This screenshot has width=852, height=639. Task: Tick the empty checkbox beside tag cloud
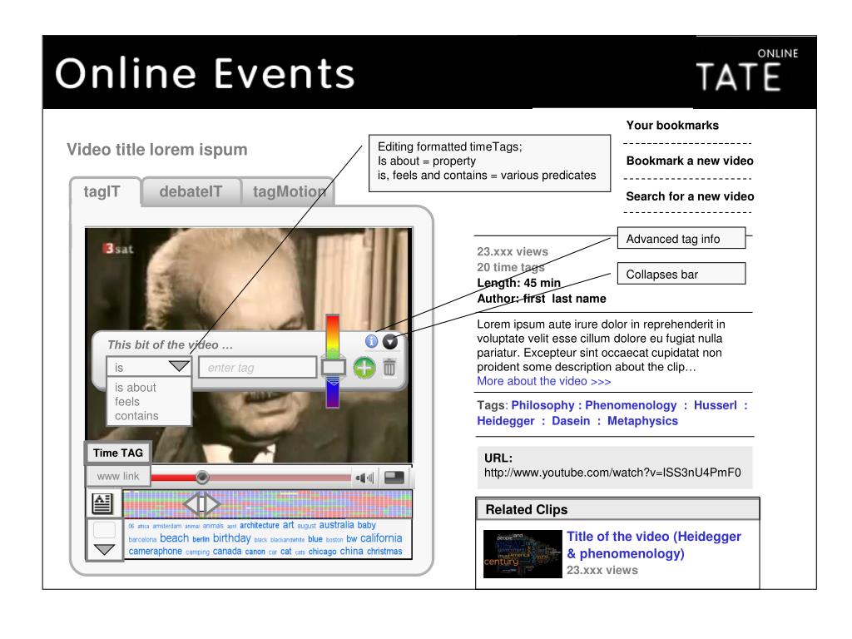click(104, 529)
